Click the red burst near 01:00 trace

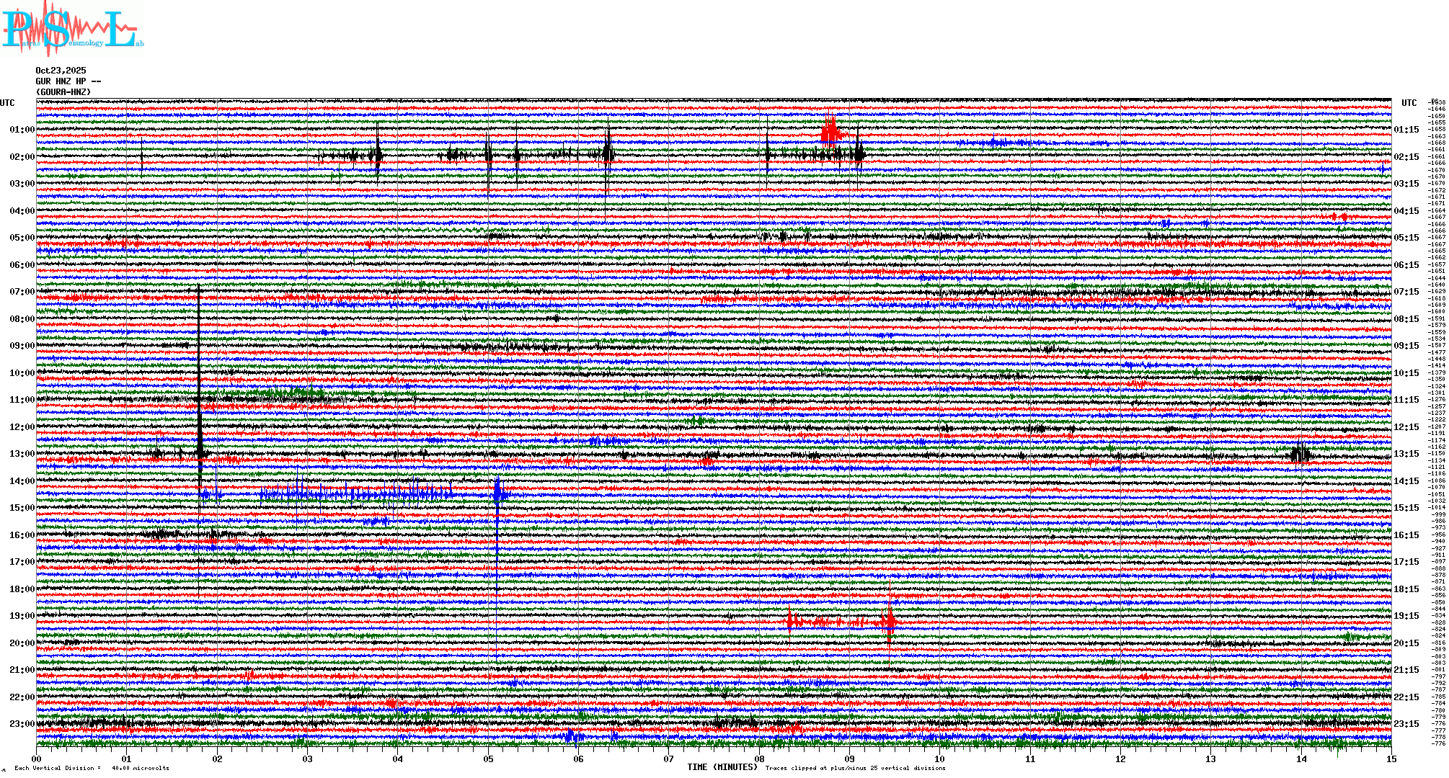pos(831,132)
